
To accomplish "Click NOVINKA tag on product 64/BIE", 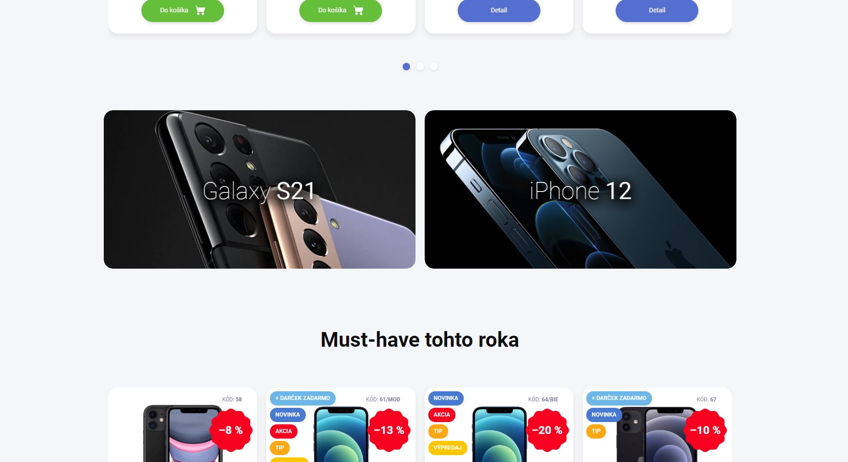I will click(446, 398).
